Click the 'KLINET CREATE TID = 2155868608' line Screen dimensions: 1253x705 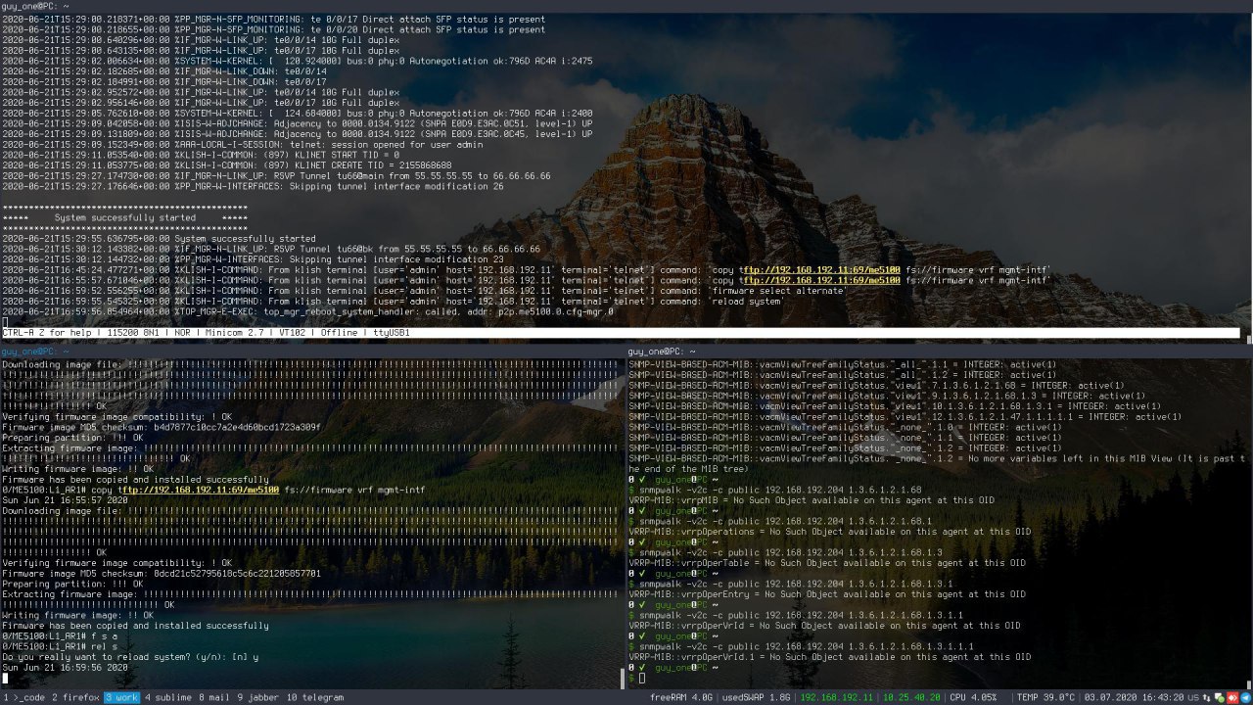pyautogui.click(x=226, y=165)
